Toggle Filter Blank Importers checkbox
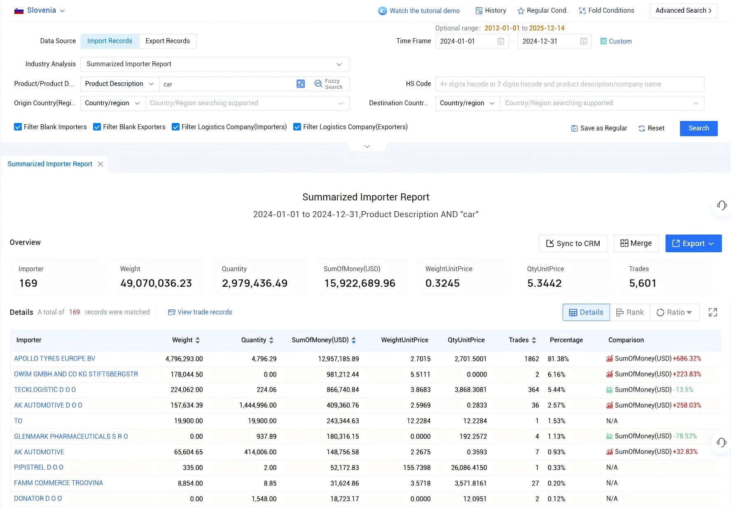Viewport: 731px width, 507px height. pyautogui.click(x=18, y=127)
